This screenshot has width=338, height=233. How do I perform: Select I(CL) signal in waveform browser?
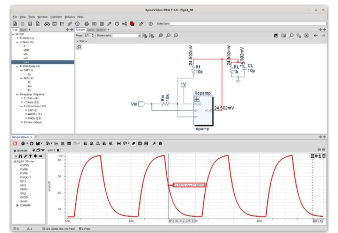(23, 181)
